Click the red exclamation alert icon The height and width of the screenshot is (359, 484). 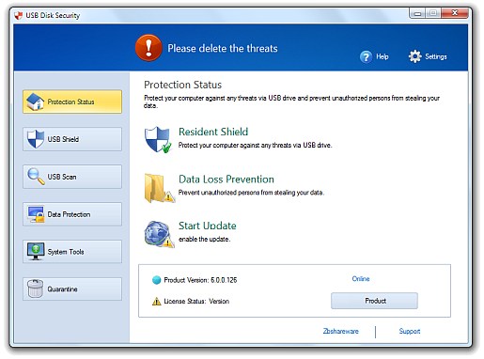click(148, 48)
